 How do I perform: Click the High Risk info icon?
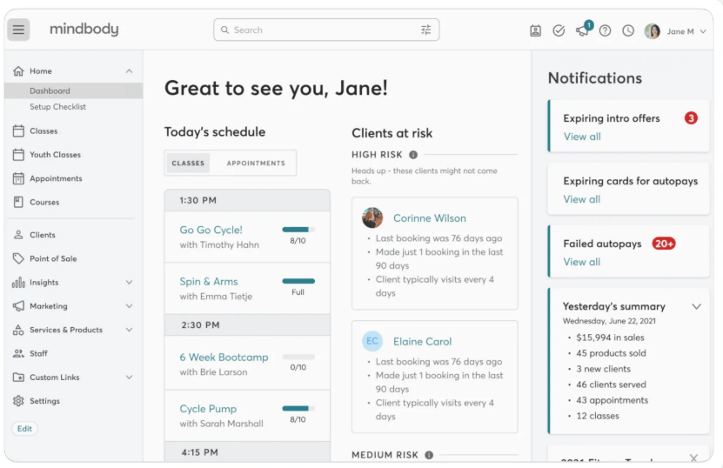coord(413,155)
